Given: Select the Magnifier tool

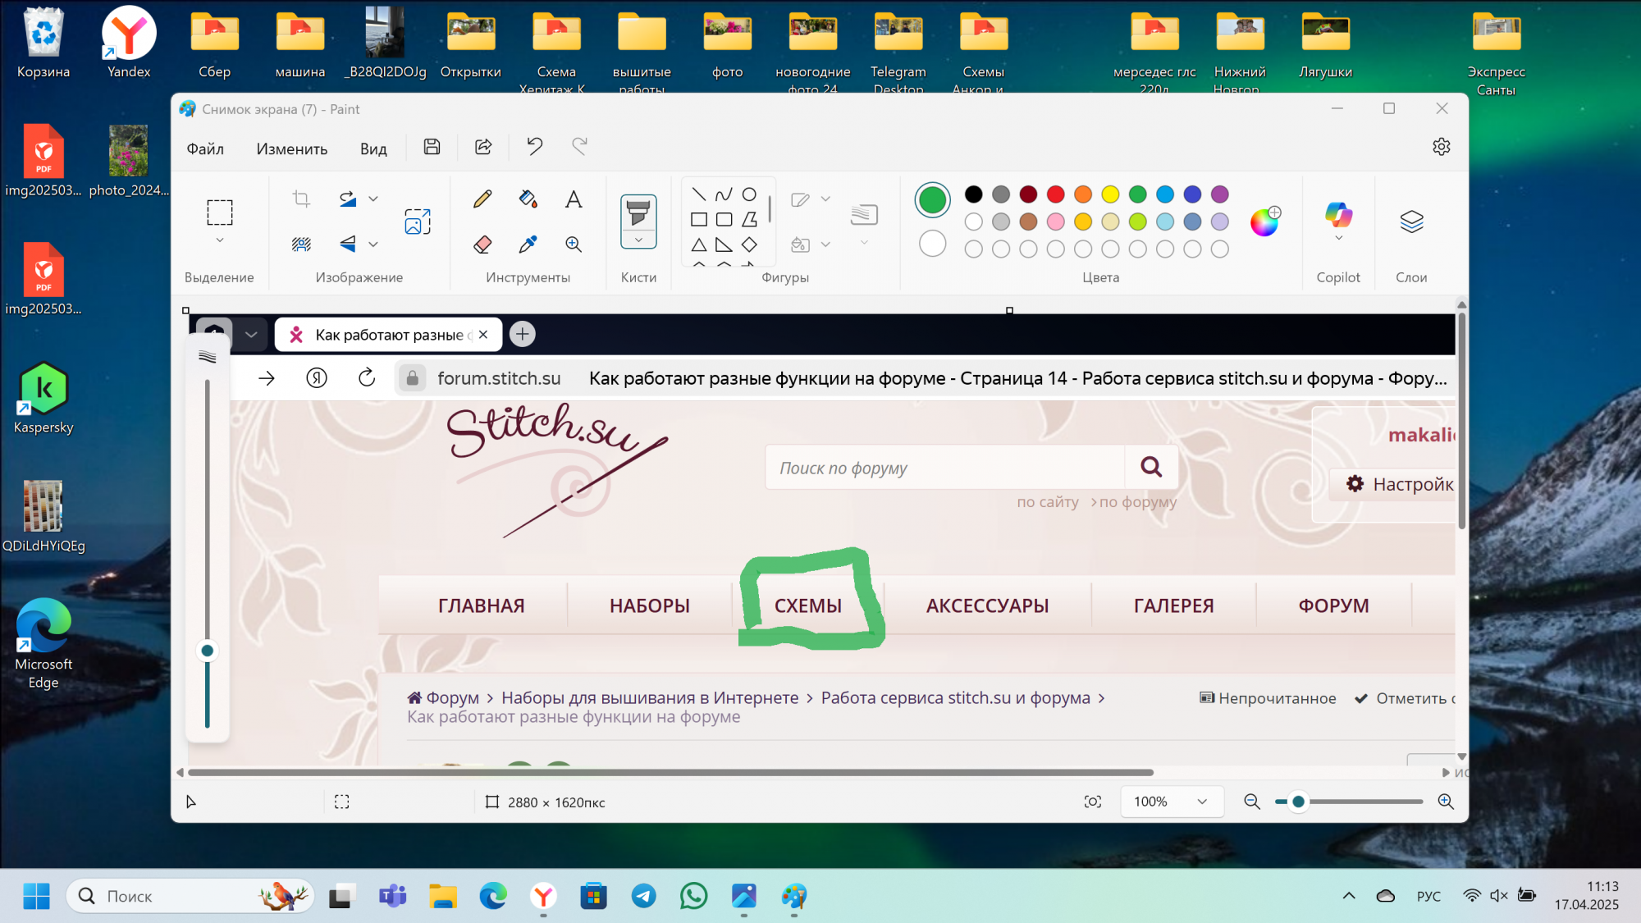Looking at the screenshot, I should pos(574,244).
